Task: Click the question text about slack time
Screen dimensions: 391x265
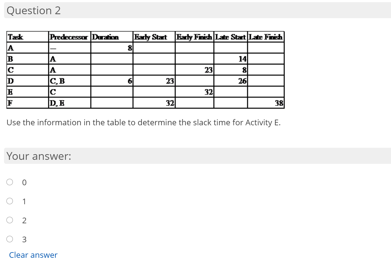Action: (x=144, y=123)
